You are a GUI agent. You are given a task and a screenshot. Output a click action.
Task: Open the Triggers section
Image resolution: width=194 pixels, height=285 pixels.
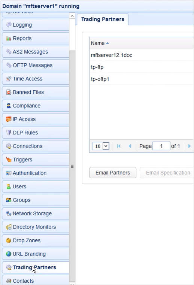click(36, 160)
